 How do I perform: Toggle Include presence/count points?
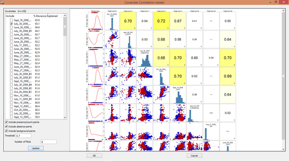(6, 122)
